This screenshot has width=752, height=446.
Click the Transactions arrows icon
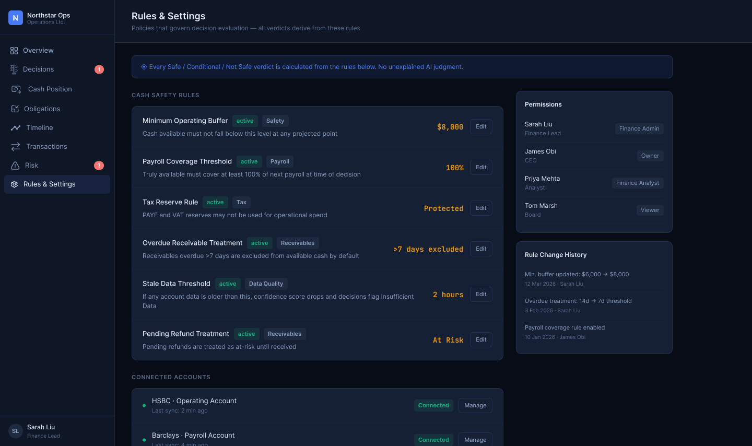(x=16, y=147)
